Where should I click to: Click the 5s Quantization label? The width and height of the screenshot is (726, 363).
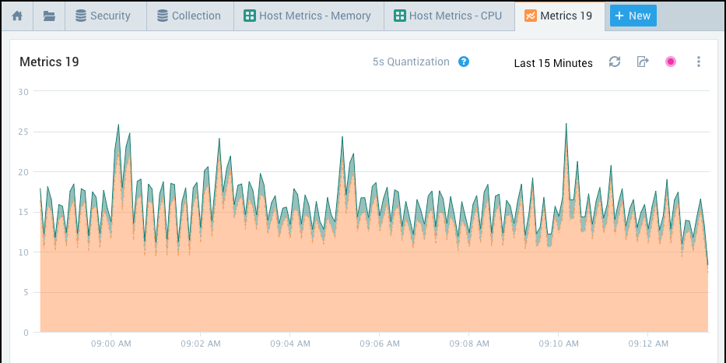411,62
